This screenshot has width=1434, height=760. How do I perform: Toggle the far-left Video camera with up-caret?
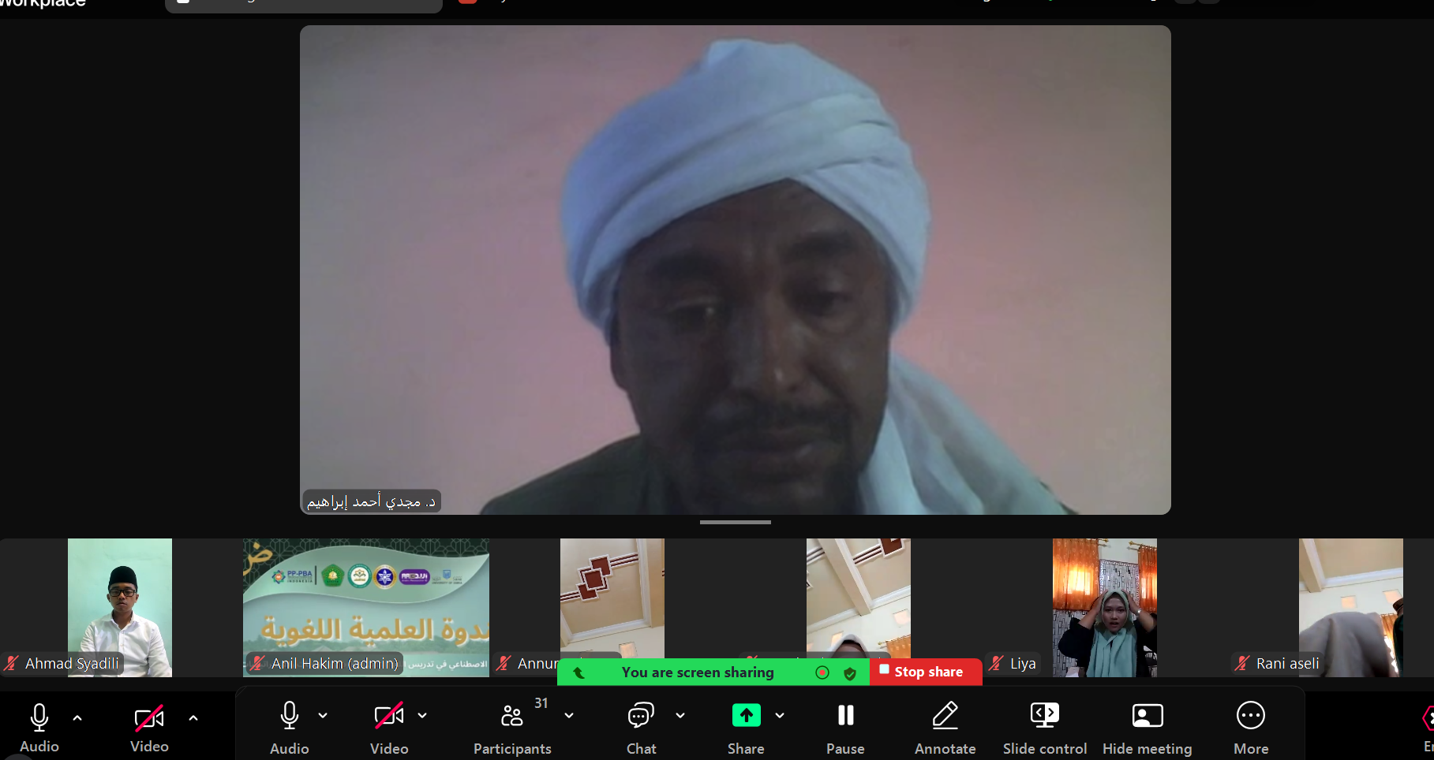[149, 718]
